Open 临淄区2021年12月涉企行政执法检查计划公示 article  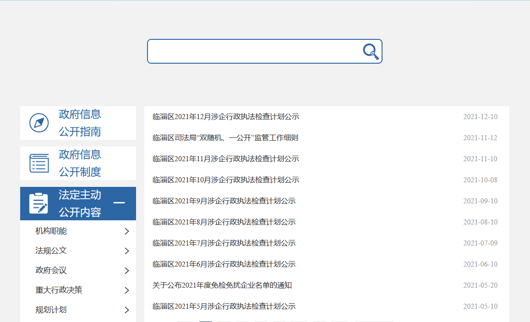pyautogui.click(x=225, y=117)
